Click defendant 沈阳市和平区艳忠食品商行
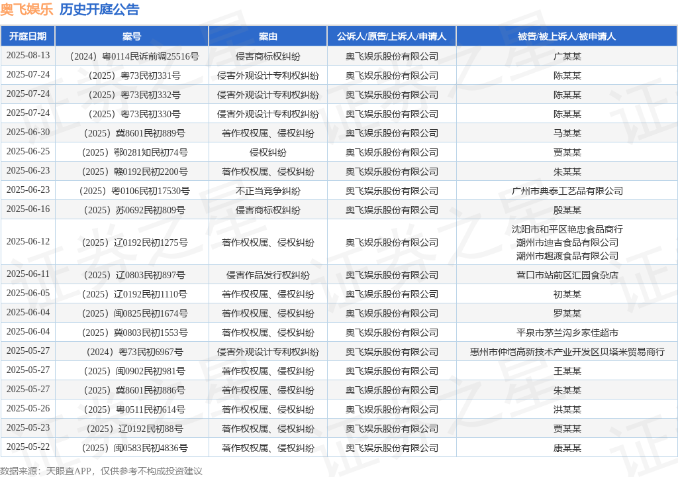Viewport: 678px width, 477px height. click(x=567, y=229)
